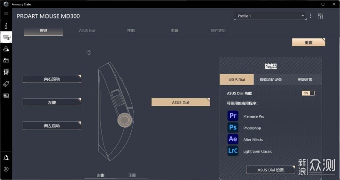Switch to the 固件更新 tab

pyautogui.click(x=218, y=31)
